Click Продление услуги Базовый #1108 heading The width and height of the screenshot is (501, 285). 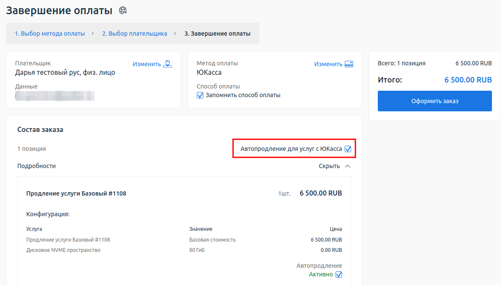pyautogui.click(x=76, y=193)
